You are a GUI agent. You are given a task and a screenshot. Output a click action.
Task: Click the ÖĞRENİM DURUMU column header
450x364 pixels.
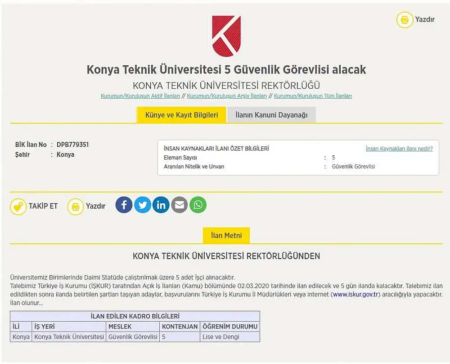(230, 327)
